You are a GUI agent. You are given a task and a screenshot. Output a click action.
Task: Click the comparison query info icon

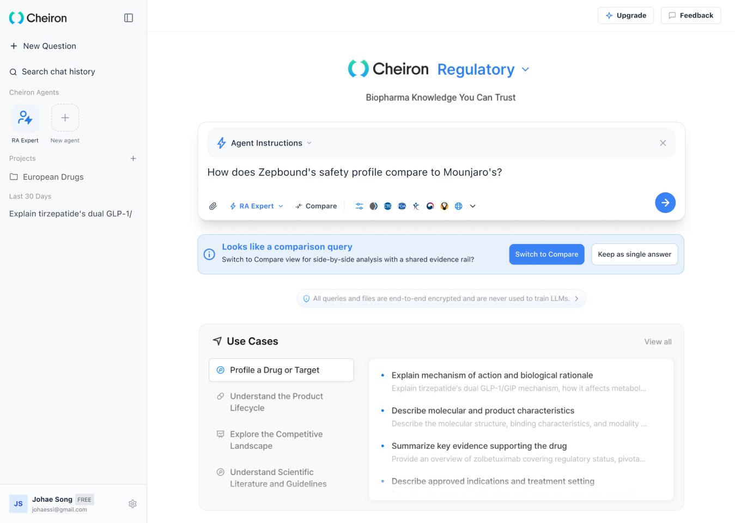[209, 254]
